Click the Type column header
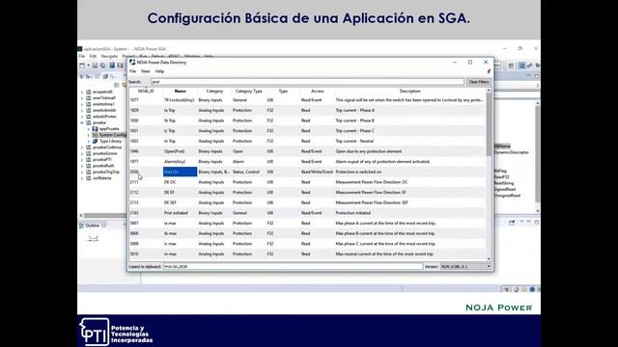Image resolution: width=618 pixels, height=347 pixels. (283, 91)
